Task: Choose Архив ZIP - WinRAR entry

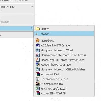Action: 64,93
